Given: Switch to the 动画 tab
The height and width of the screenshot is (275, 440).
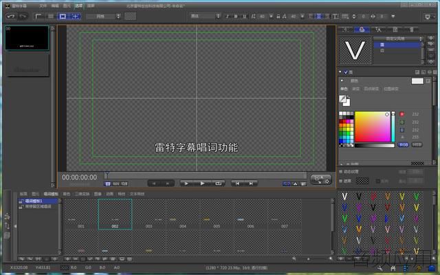Looking at the screenshot, I should point(109,194).
